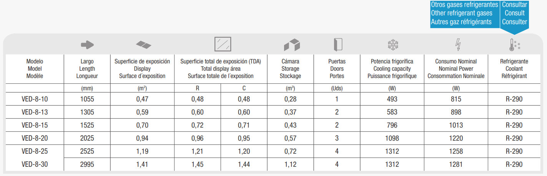Click the R sub-column header under TDA
The width and height of the screenshot is (547, 176).
coord(198,88)
